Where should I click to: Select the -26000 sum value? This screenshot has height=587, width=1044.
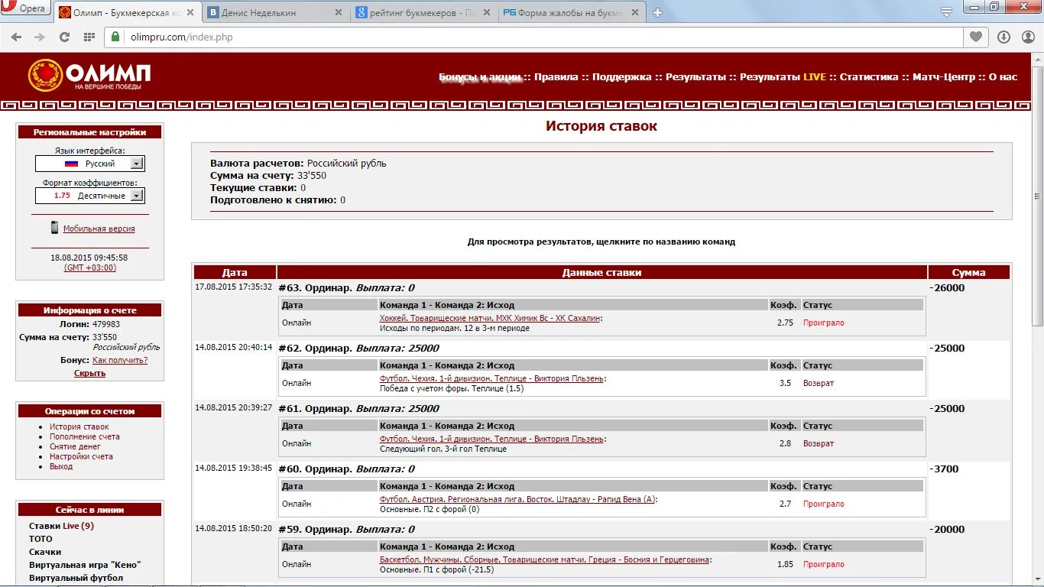948,288
